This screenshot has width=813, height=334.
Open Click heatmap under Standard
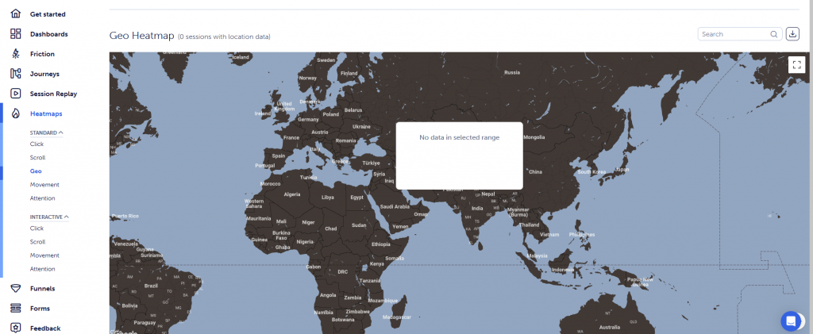pos(37,144)
